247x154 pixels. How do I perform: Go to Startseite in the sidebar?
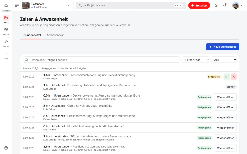6,7
